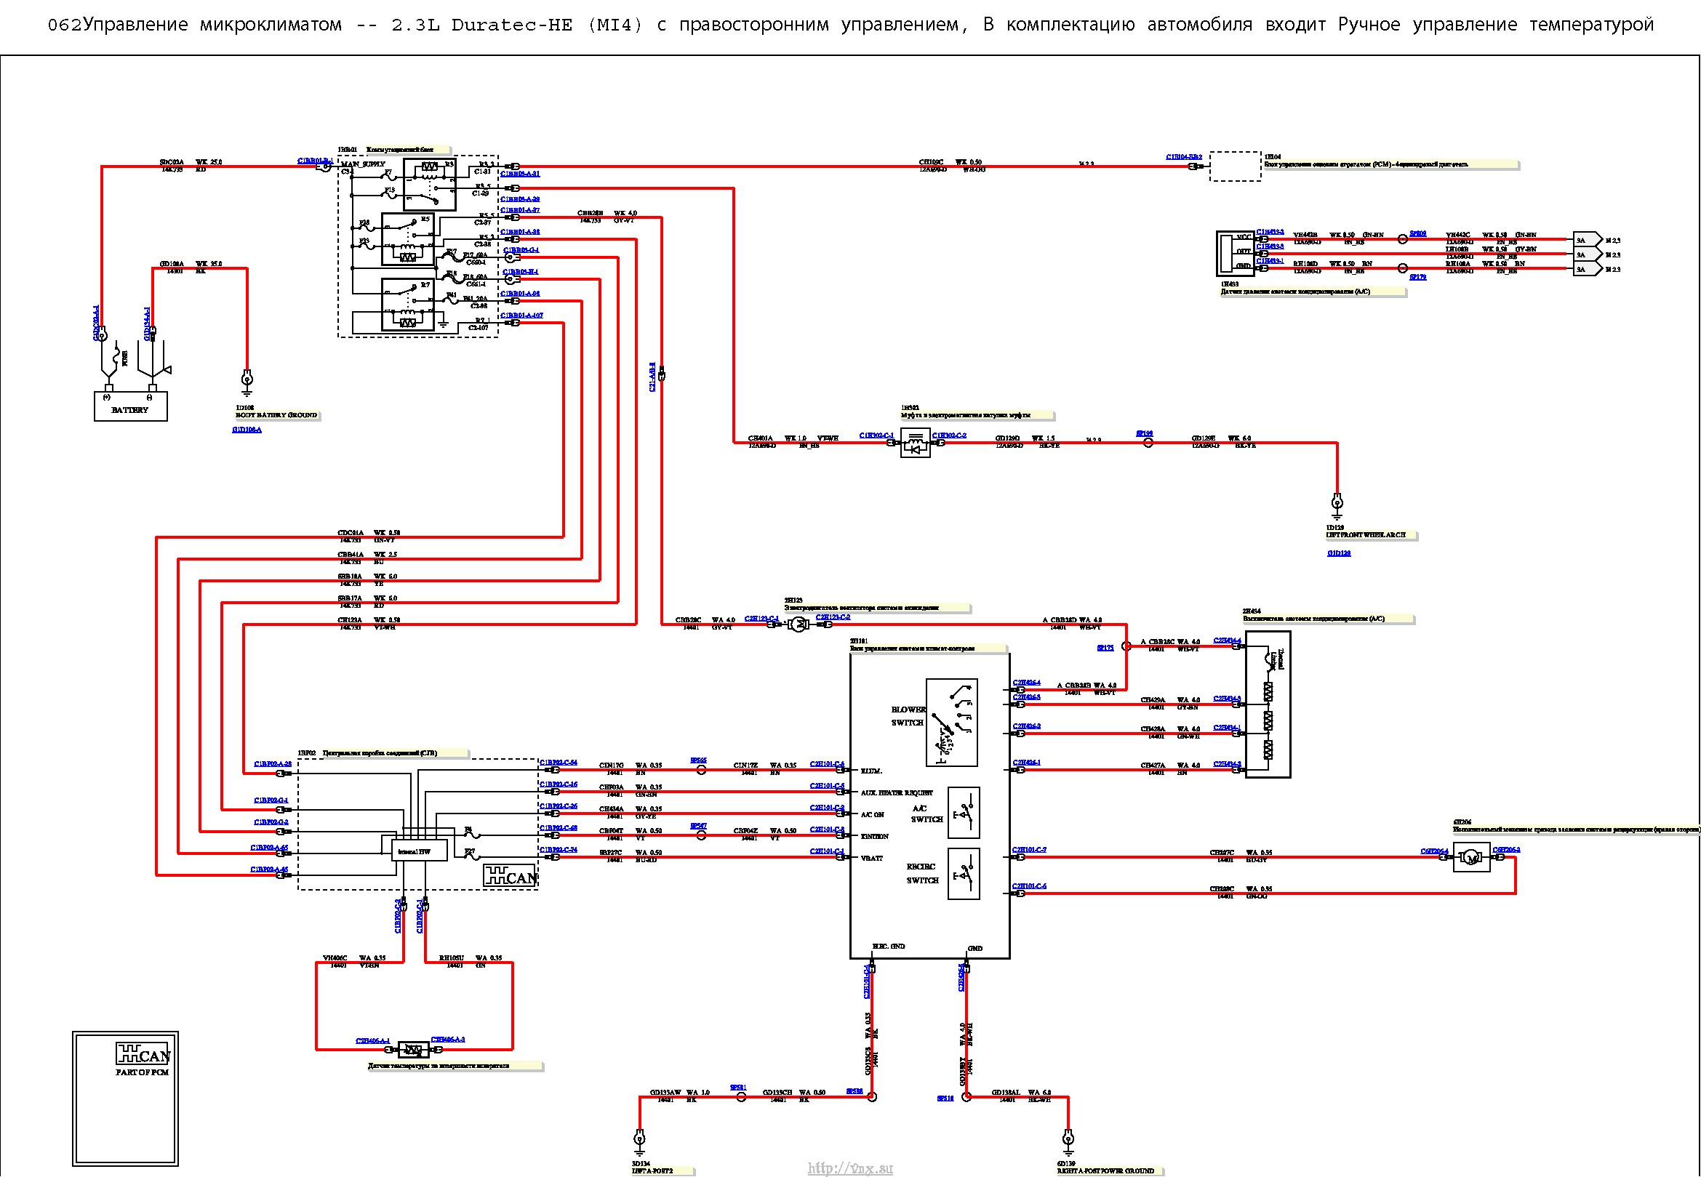Screen dimensions: 1701x1177
Task: Open splice link SP547
Action: pyautogui.click(x=699, y=826)
